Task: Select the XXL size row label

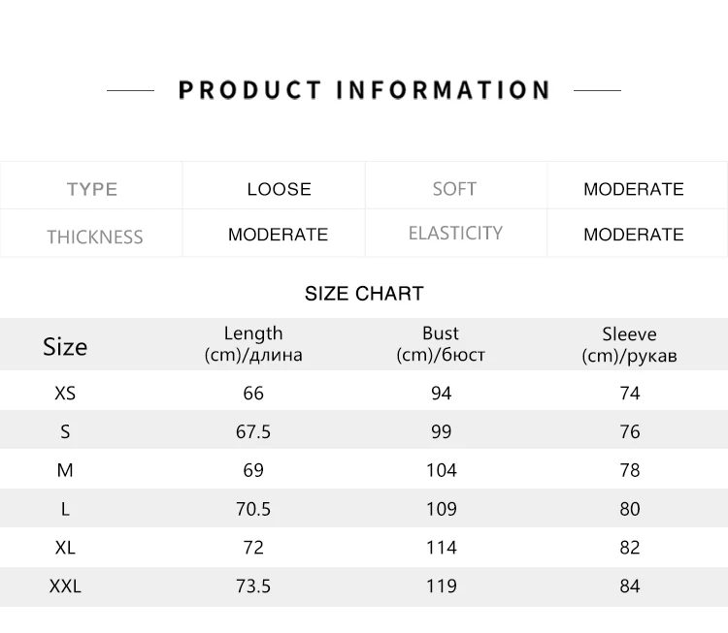Action: [65, 586]
